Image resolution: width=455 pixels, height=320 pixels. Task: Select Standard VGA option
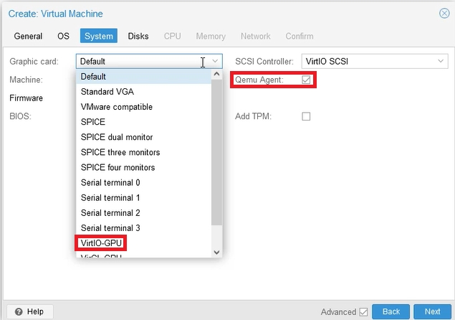107,92
